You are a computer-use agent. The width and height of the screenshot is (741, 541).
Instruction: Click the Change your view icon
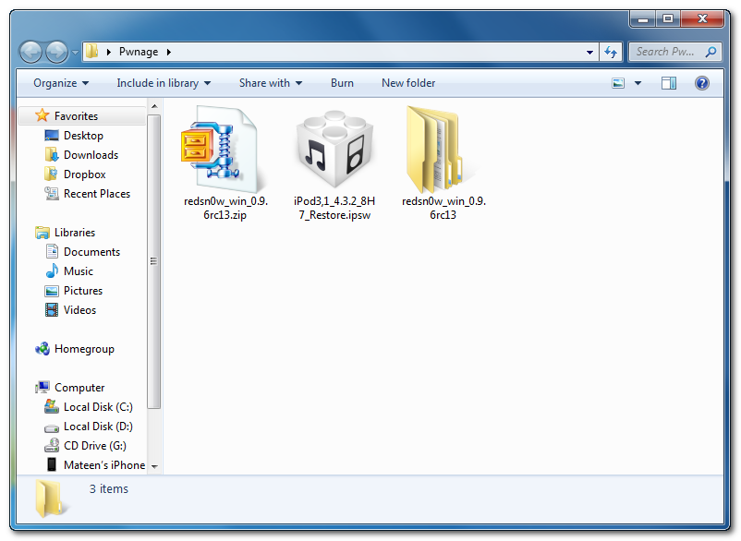(x=619, y=83)
